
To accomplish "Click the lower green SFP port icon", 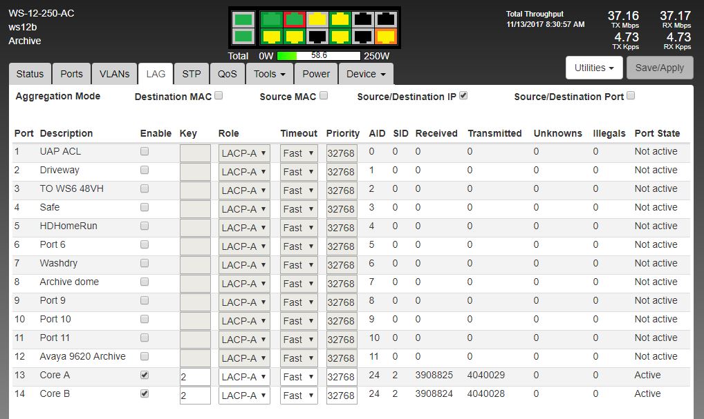I will (x=243, y=36).
